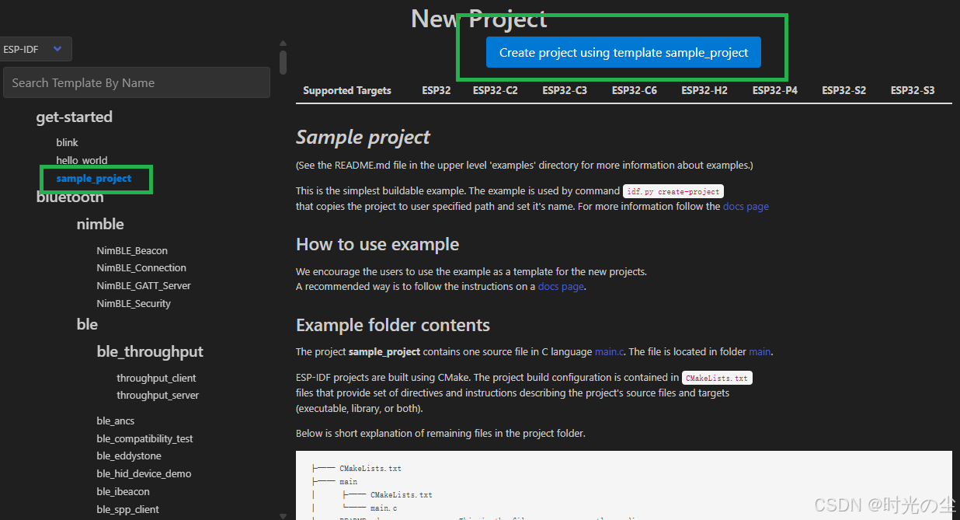960x520 pixels.
Task: Click the ESP32-H2 supported target
Action: click(704, 90)
